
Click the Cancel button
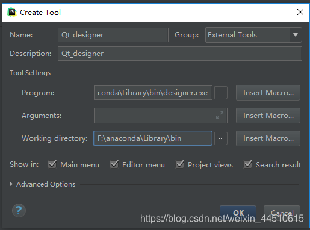(282, 213)
